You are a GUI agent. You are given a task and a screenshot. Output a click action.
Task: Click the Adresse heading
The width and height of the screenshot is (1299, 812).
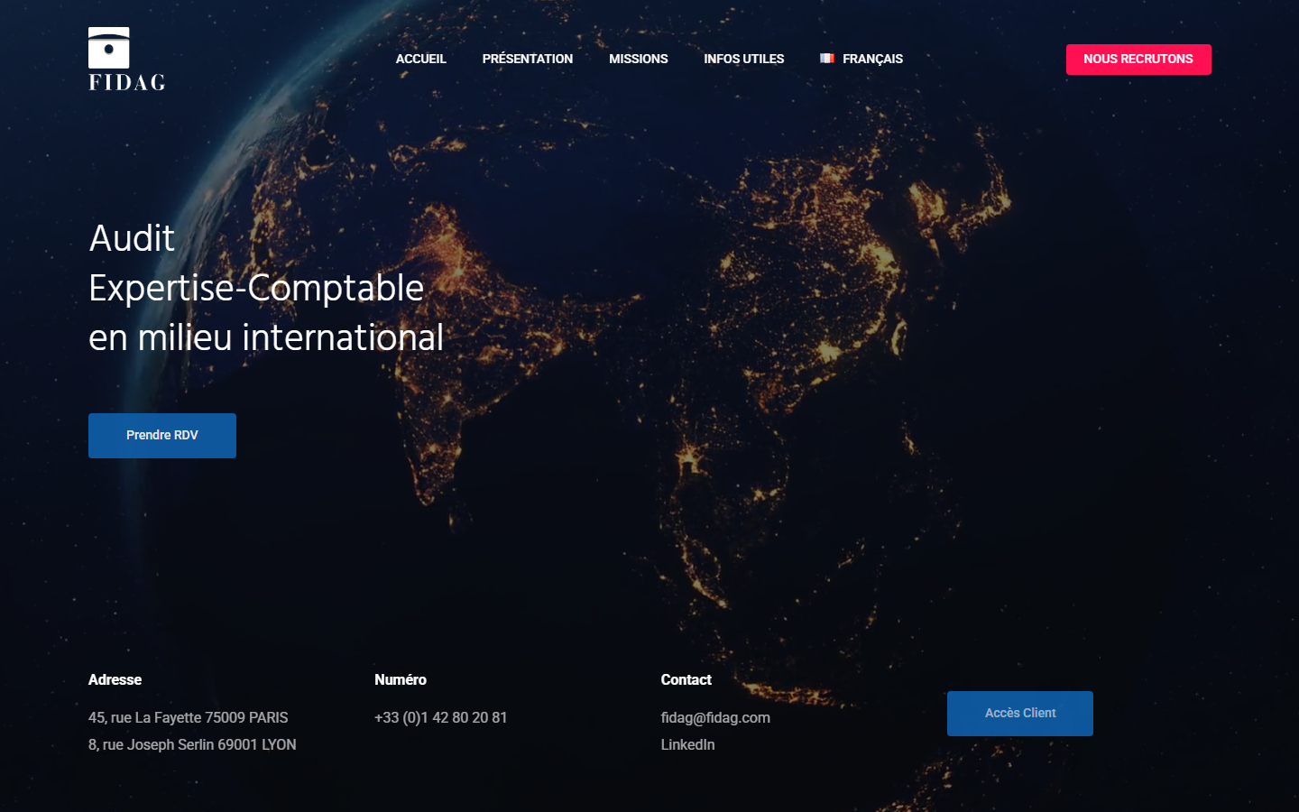pyautogui.click(x=115, y=680)
